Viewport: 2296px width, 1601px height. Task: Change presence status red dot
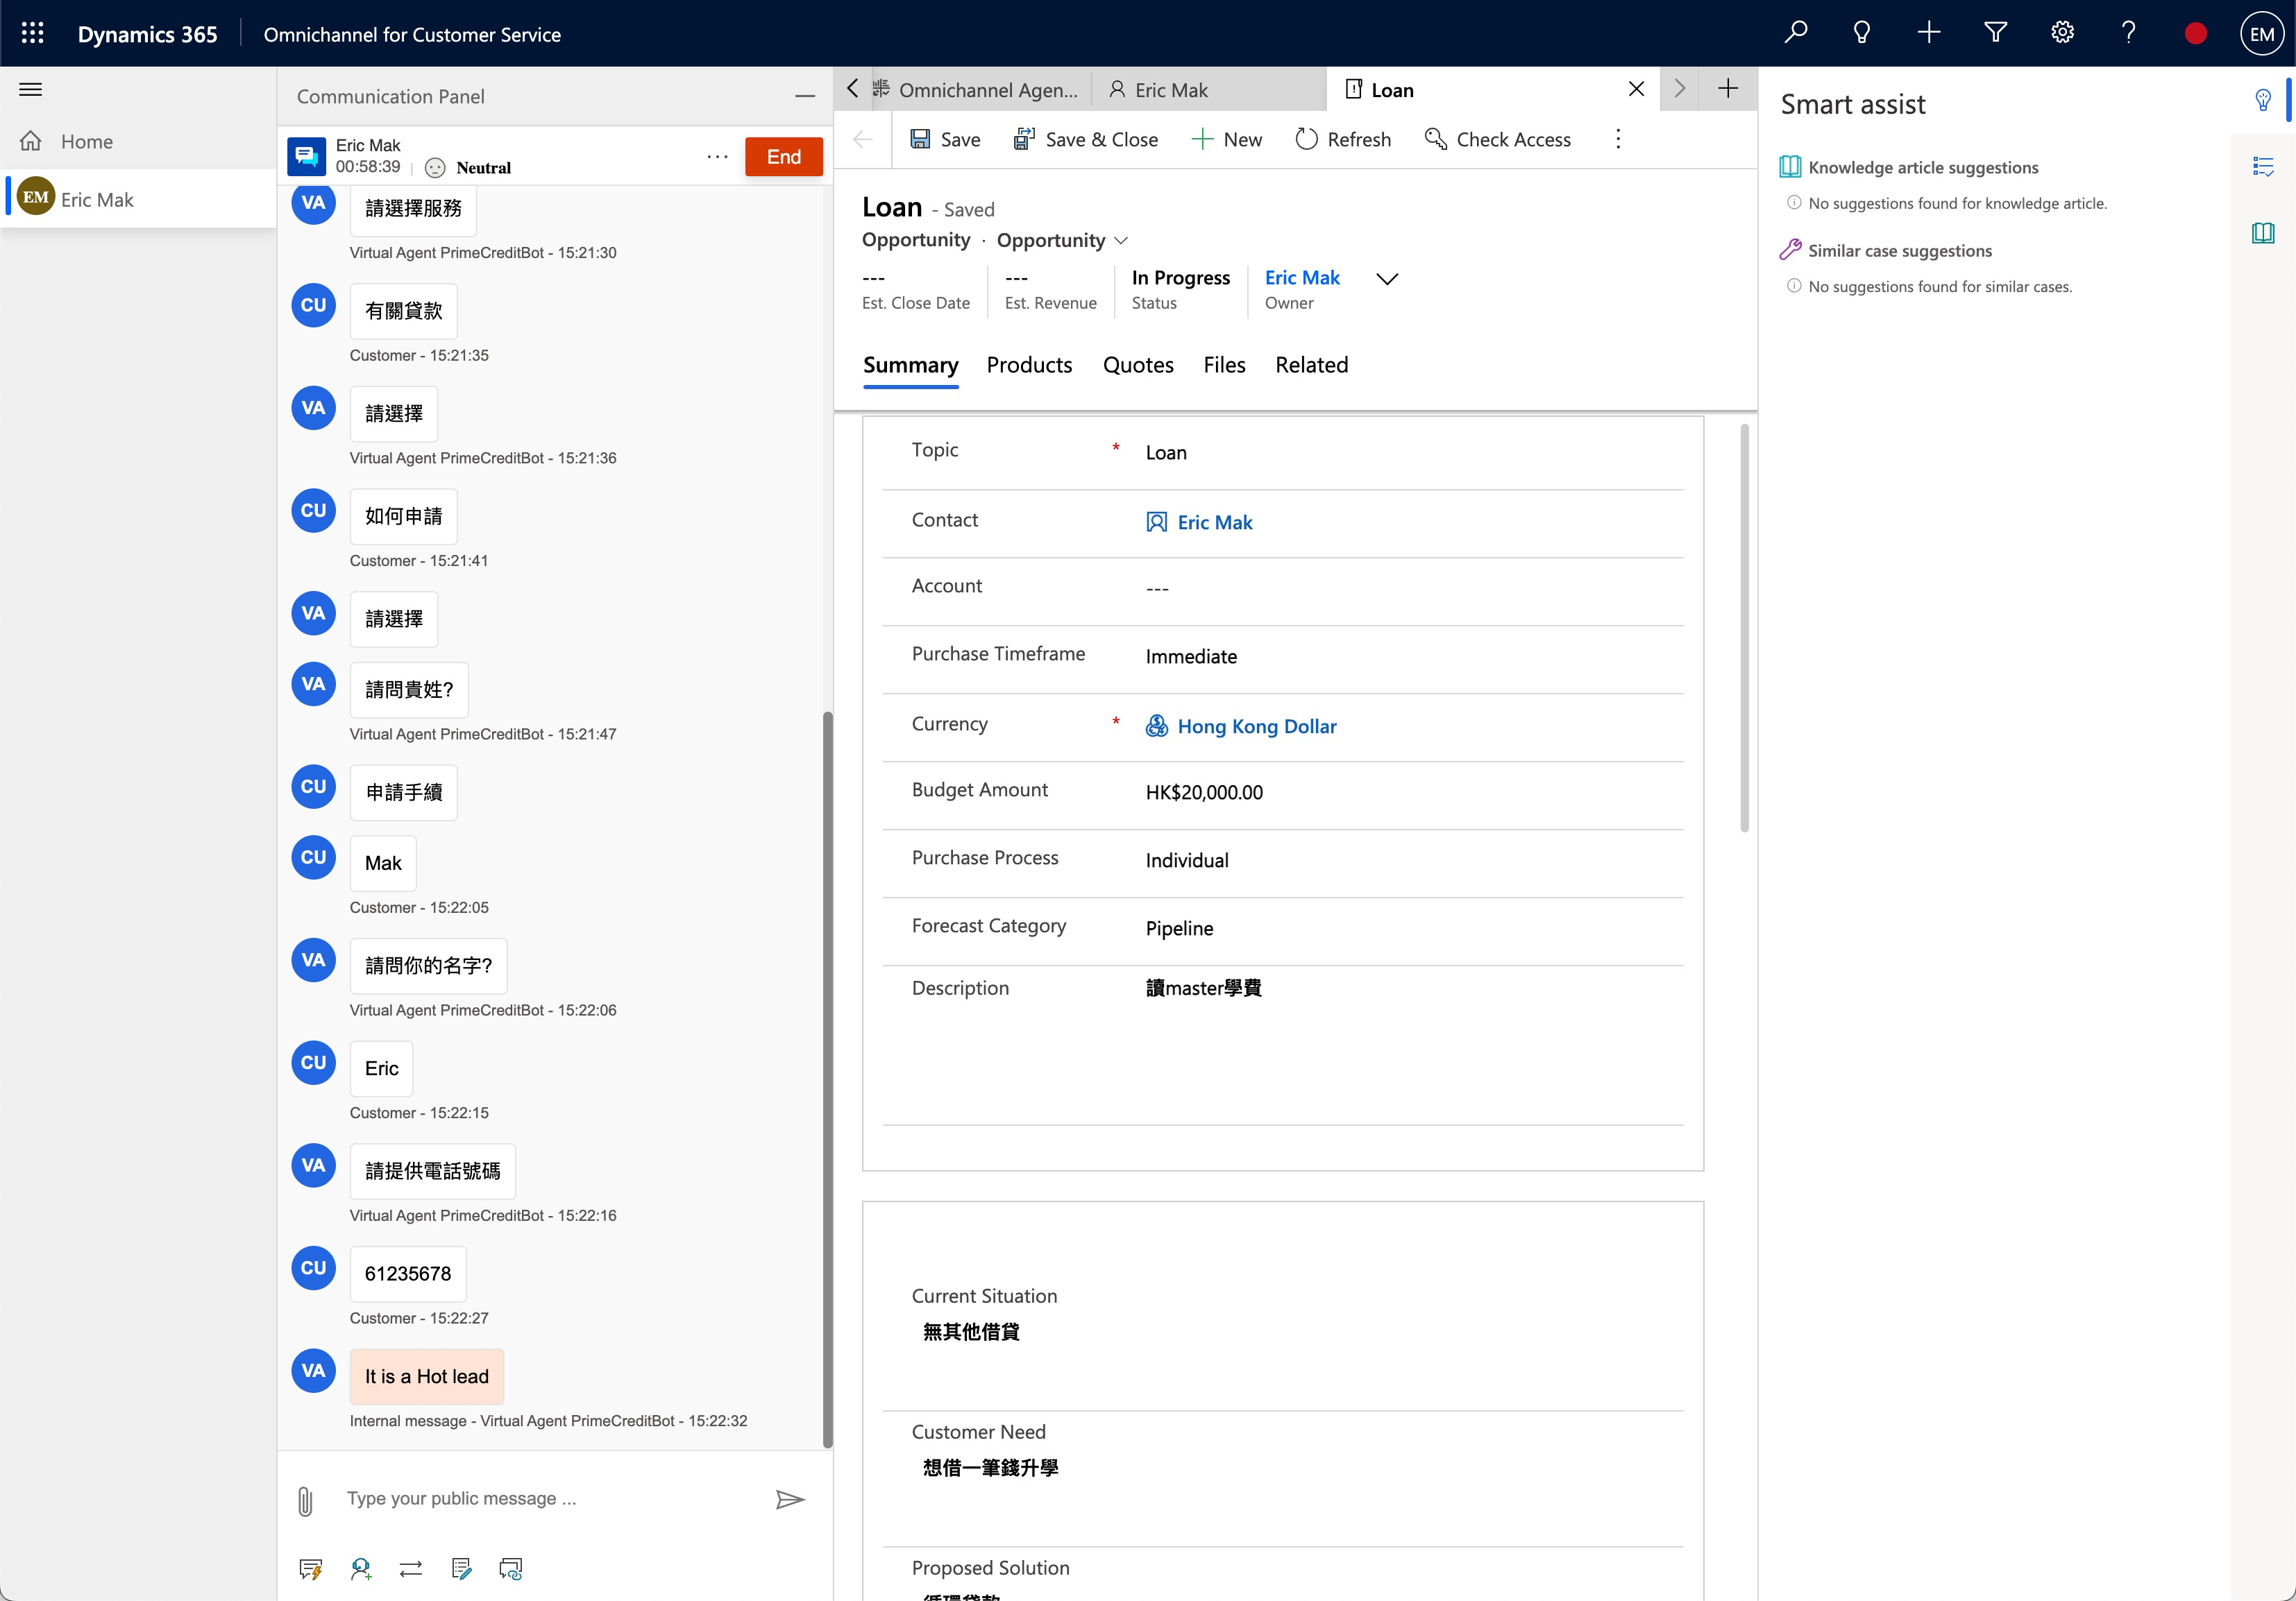[x=2195, y=34]
